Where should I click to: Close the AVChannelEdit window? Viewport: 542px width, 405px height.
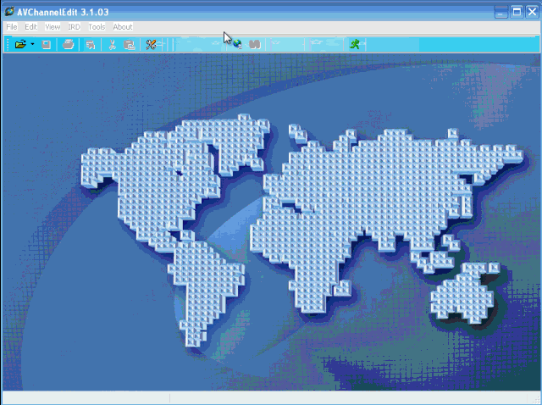[533, 12]
